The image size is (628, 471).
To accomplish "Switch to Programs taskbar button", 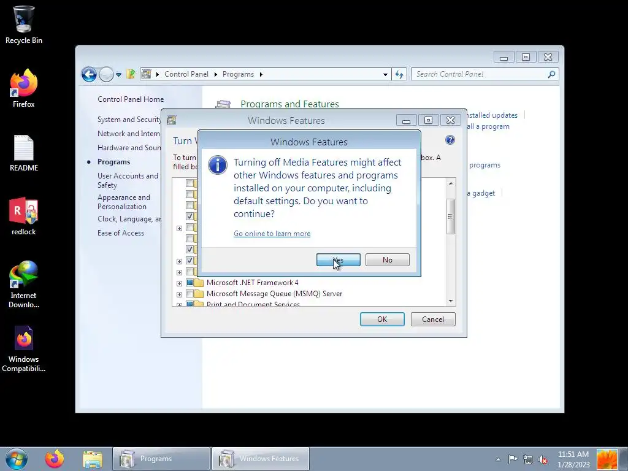I will pos(161,459).
